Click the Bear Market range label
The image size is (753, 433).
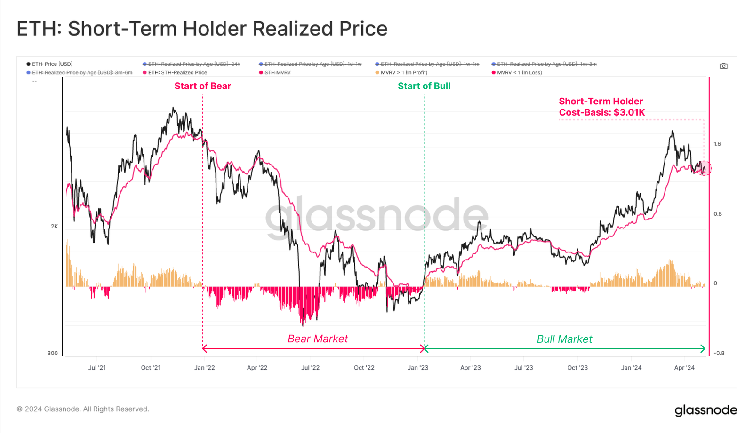point(318,339)
